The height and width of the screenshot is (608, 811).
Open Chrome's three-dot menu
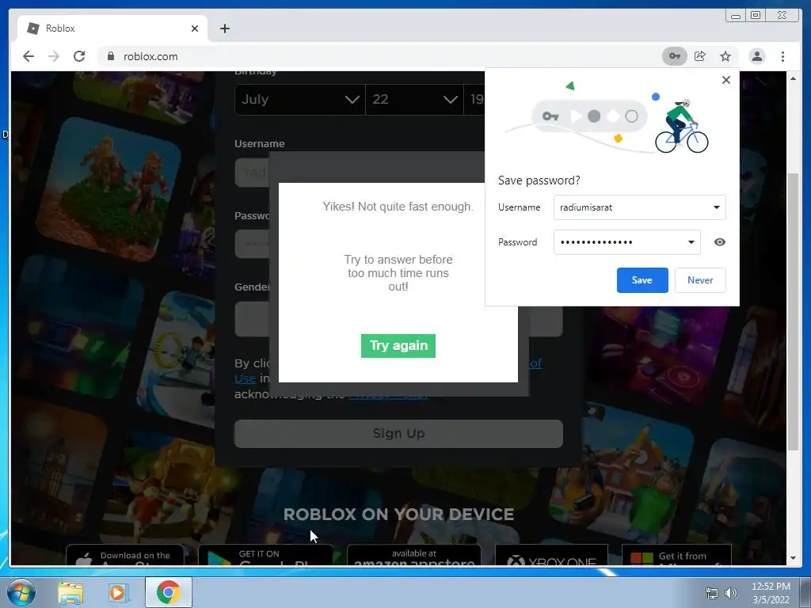coord(782,56)
